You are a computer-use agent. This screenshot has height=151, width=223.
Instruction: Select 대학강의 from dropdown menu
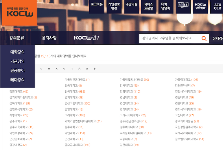click(17, 52)
